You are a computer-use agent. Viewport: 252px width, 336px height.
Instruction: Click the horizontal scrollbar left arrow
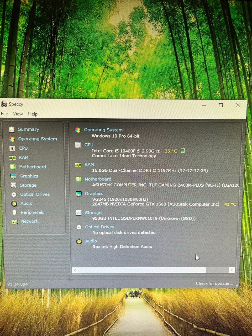point(75,270)
